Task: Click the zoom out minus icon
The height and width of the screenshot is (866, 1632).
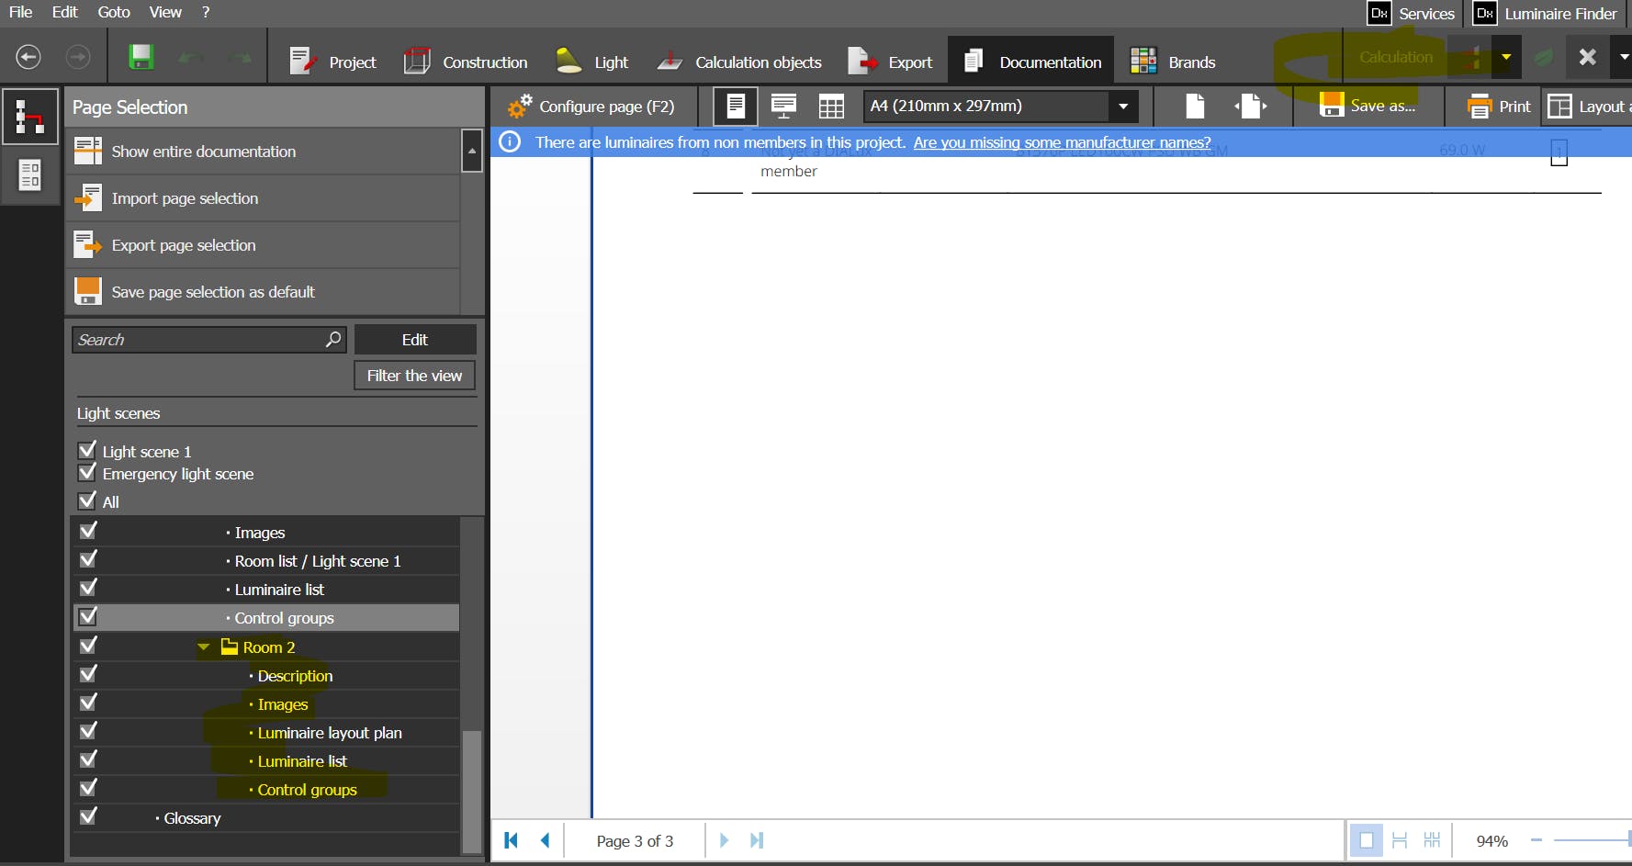Action: coord(1536,840)
